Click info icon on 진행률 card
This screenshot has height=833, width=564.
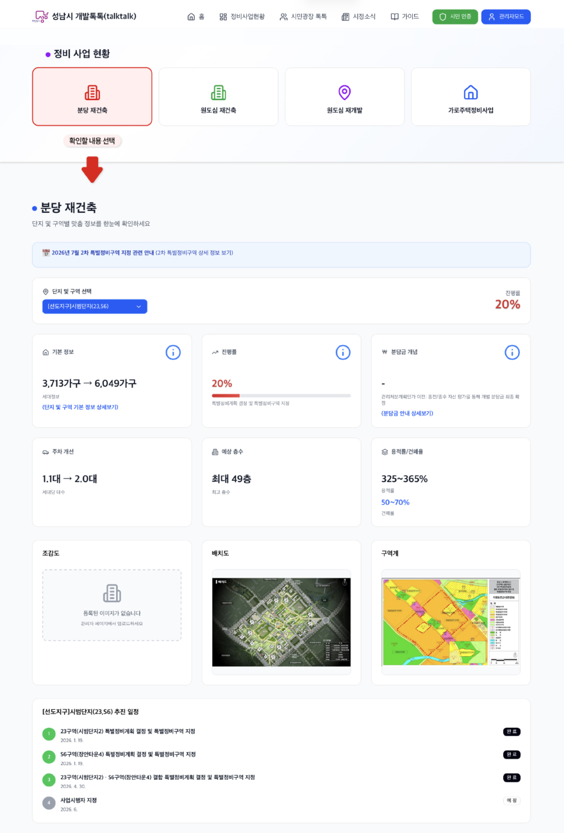pos(343,352)
